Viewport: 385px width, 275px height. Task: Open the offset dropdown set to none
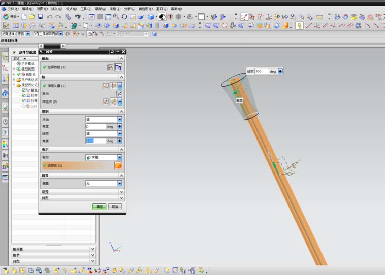pyautogui.click(x=120, y=183)
